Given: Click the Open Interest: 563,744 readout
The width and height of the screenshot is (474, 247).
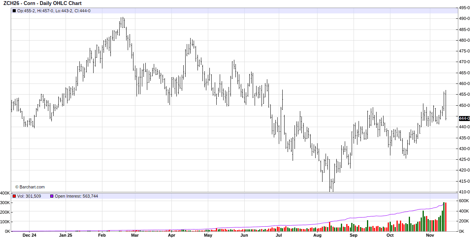Looking at the screenshot, I should (76, 196).
